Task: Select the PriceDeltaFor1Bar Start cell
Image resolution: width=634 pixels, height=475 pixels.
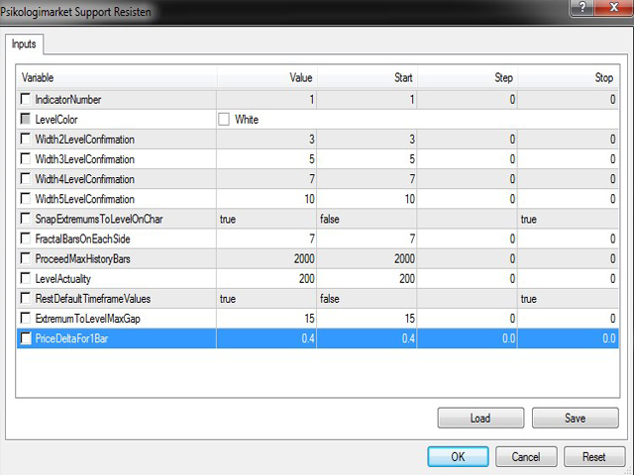Action: [x=367, y=338]
